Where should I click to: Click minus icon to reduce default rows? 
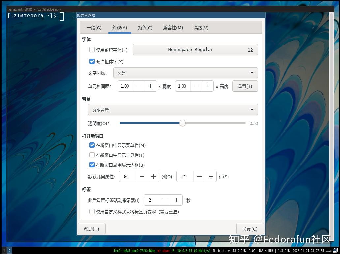point(199,176)
